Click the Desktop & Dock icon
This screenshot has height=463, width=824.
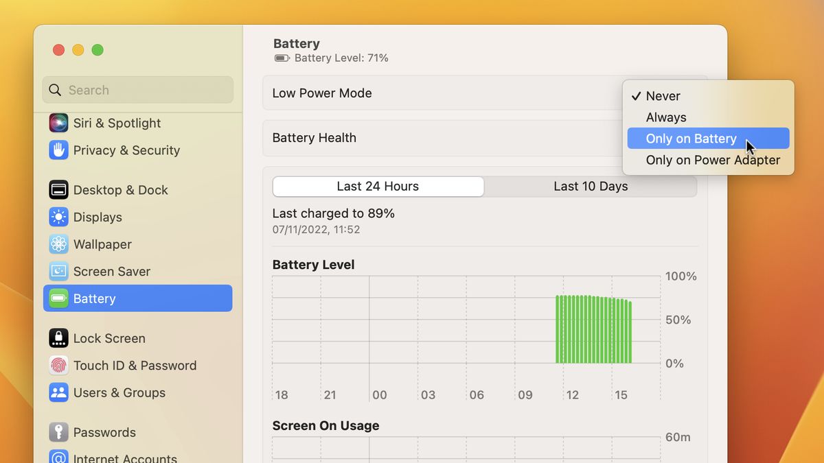click(x=58, y=190)
